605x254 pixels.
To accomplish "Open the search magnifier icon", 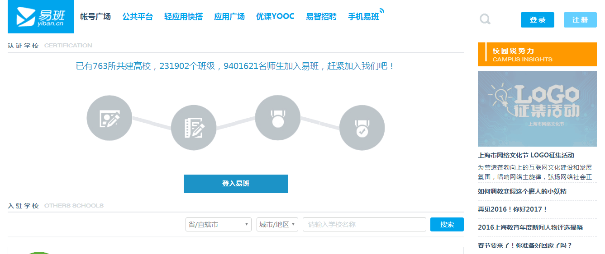I will coord(485,19).
